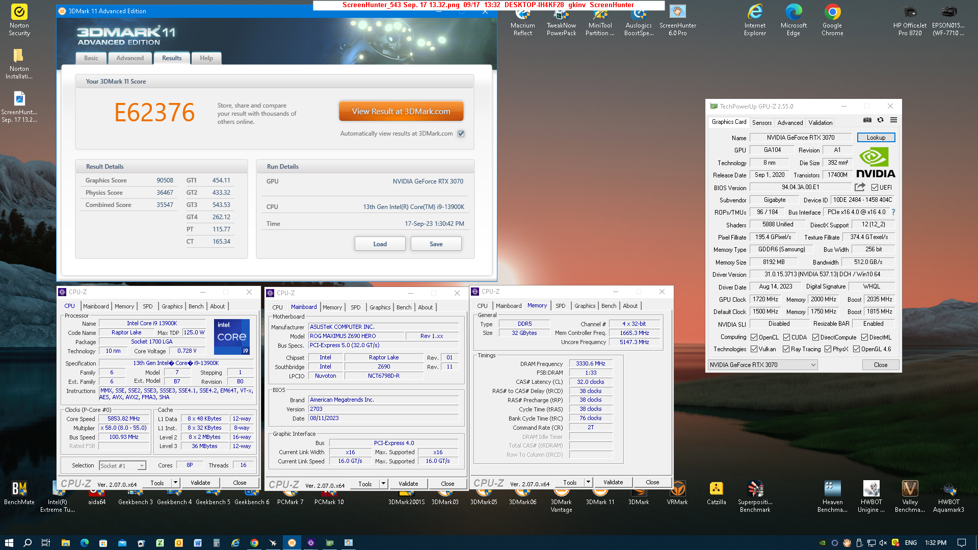
Task: Click the GPU-Z Name field NVIDIA GeForce RTX 3070
Action: click(800, 138)
